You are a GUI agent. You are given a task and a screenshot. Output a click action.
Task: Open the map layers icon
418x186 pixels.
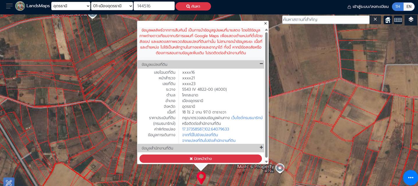(411, 20)
